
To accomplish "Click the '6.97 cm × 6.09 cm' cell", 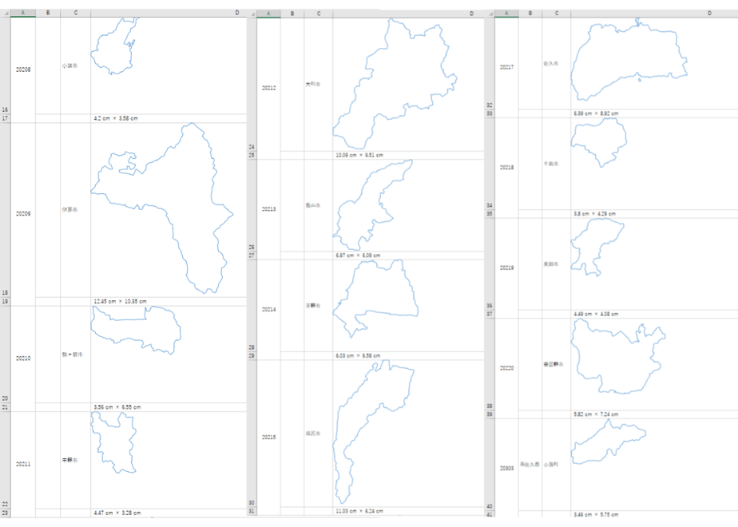I will click(x=408, y=256).
